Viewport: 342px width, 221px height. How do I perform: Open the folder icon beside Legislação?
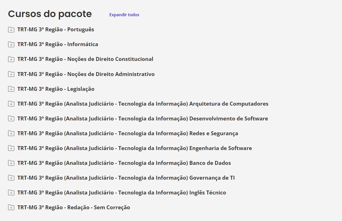click(x=11, y=89)
